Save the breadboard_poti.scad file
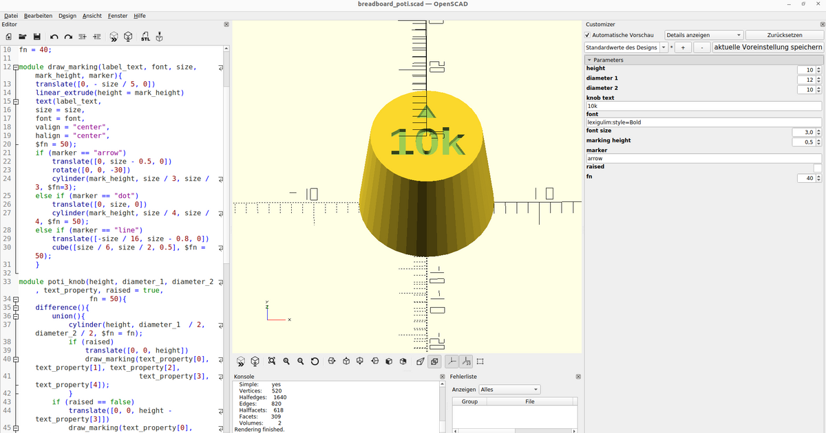The height and width of the screenshot is (433, 826). coord(36,36)
